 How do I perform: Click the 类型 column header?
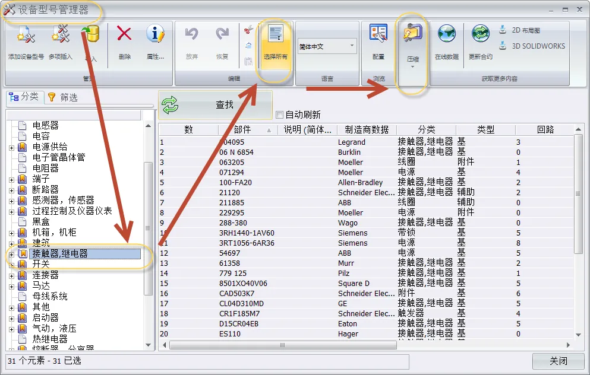[x=486, y=129]
